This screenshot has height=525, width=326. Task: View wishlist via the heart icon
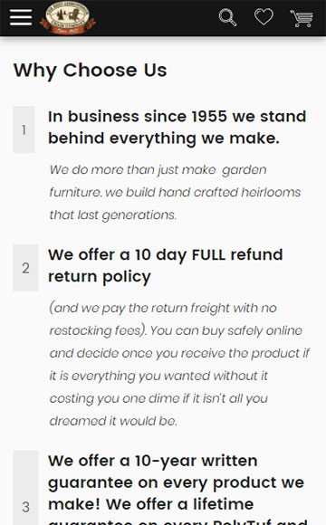click(264, 16)
